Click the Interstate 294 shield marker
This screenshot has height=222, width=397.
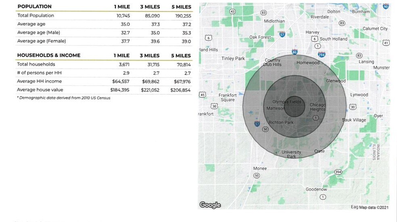tap(322, 54)
